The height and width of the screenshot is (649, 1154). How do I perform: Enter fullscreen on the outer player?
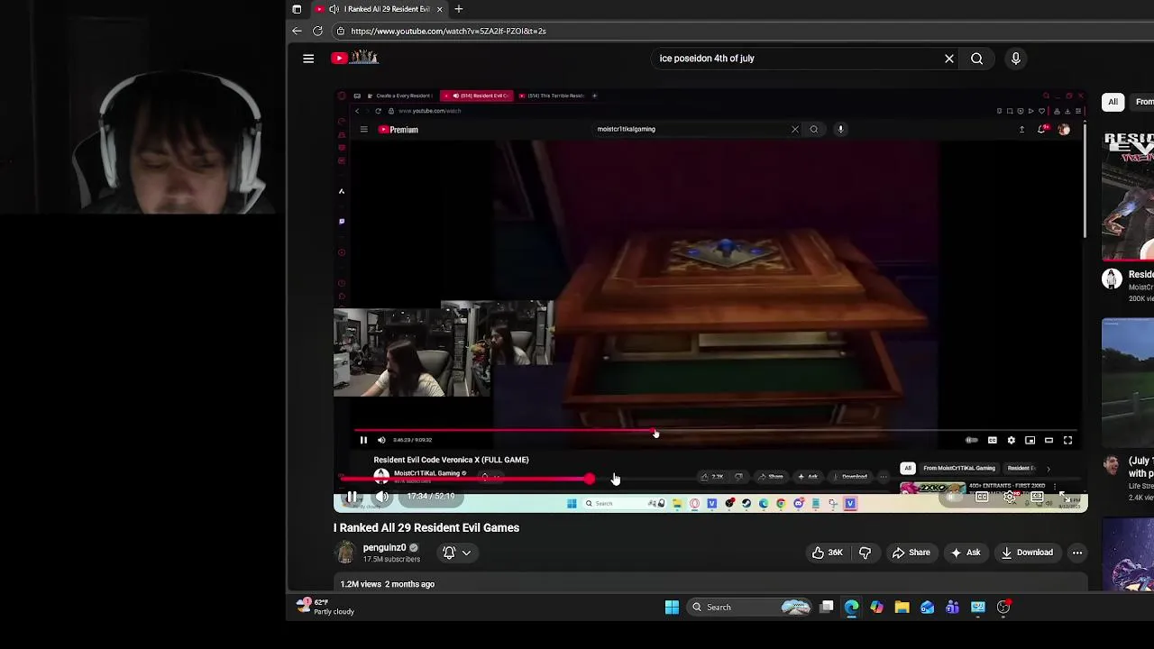(1065, 498)
